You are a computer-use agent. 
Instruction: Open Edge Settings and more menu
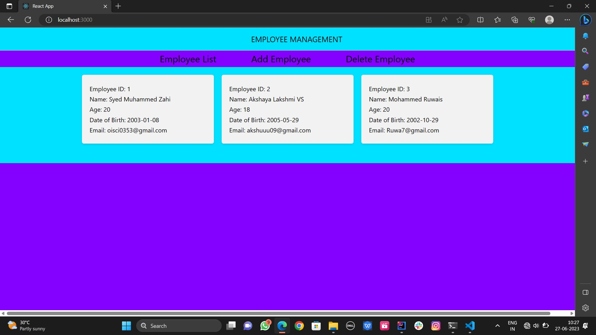(567, 20)
